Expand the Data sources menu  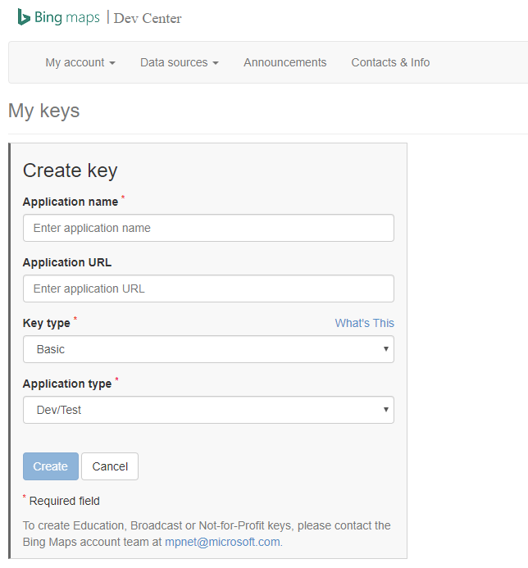(179, 62)
